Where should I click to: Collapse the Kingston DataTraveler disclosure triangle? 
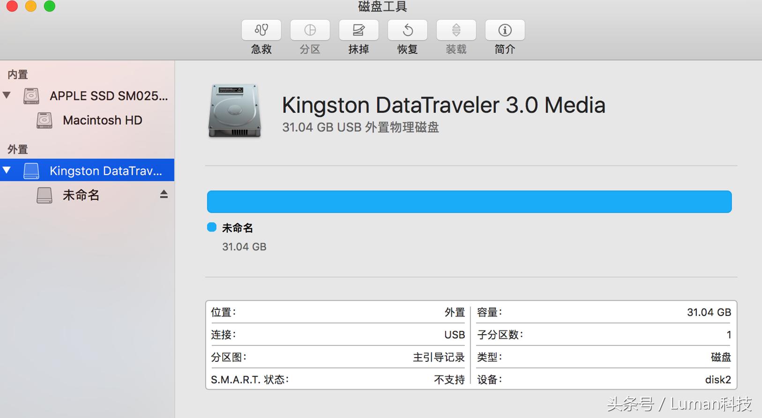click(7, 170)
